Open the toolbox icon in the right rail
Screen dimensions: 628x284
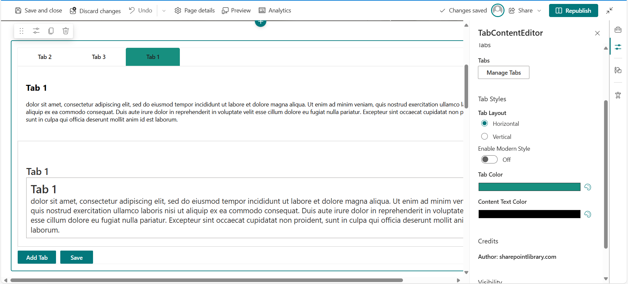(x=618, y=30)
